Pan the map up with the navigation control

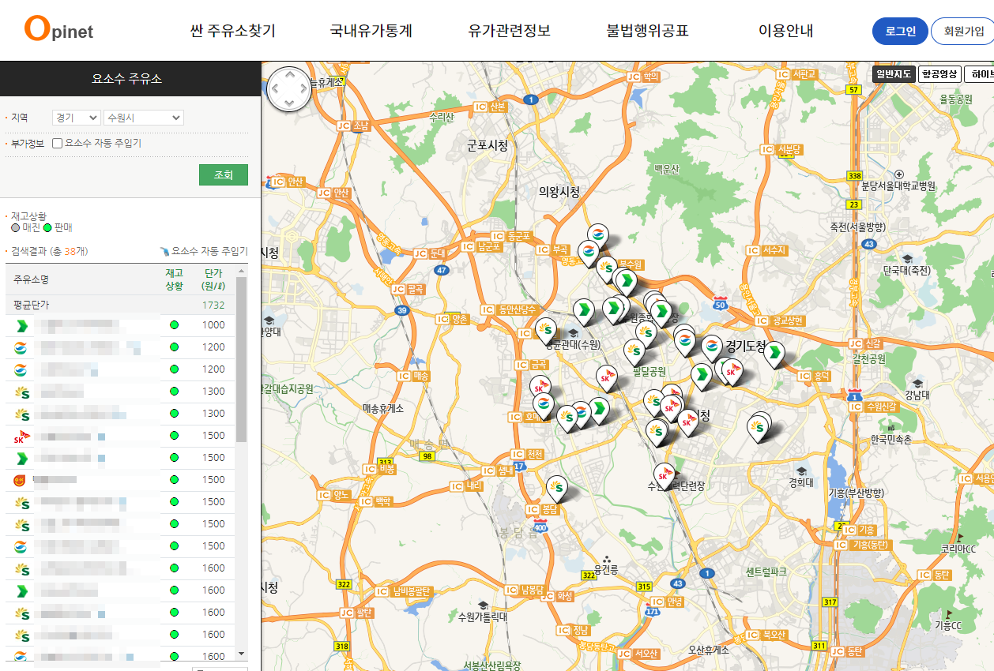289,75
